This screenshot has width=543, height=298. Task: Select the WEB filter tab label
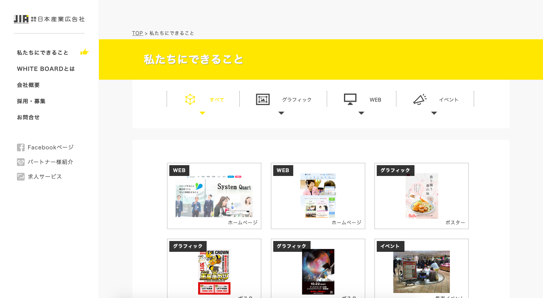376,100
